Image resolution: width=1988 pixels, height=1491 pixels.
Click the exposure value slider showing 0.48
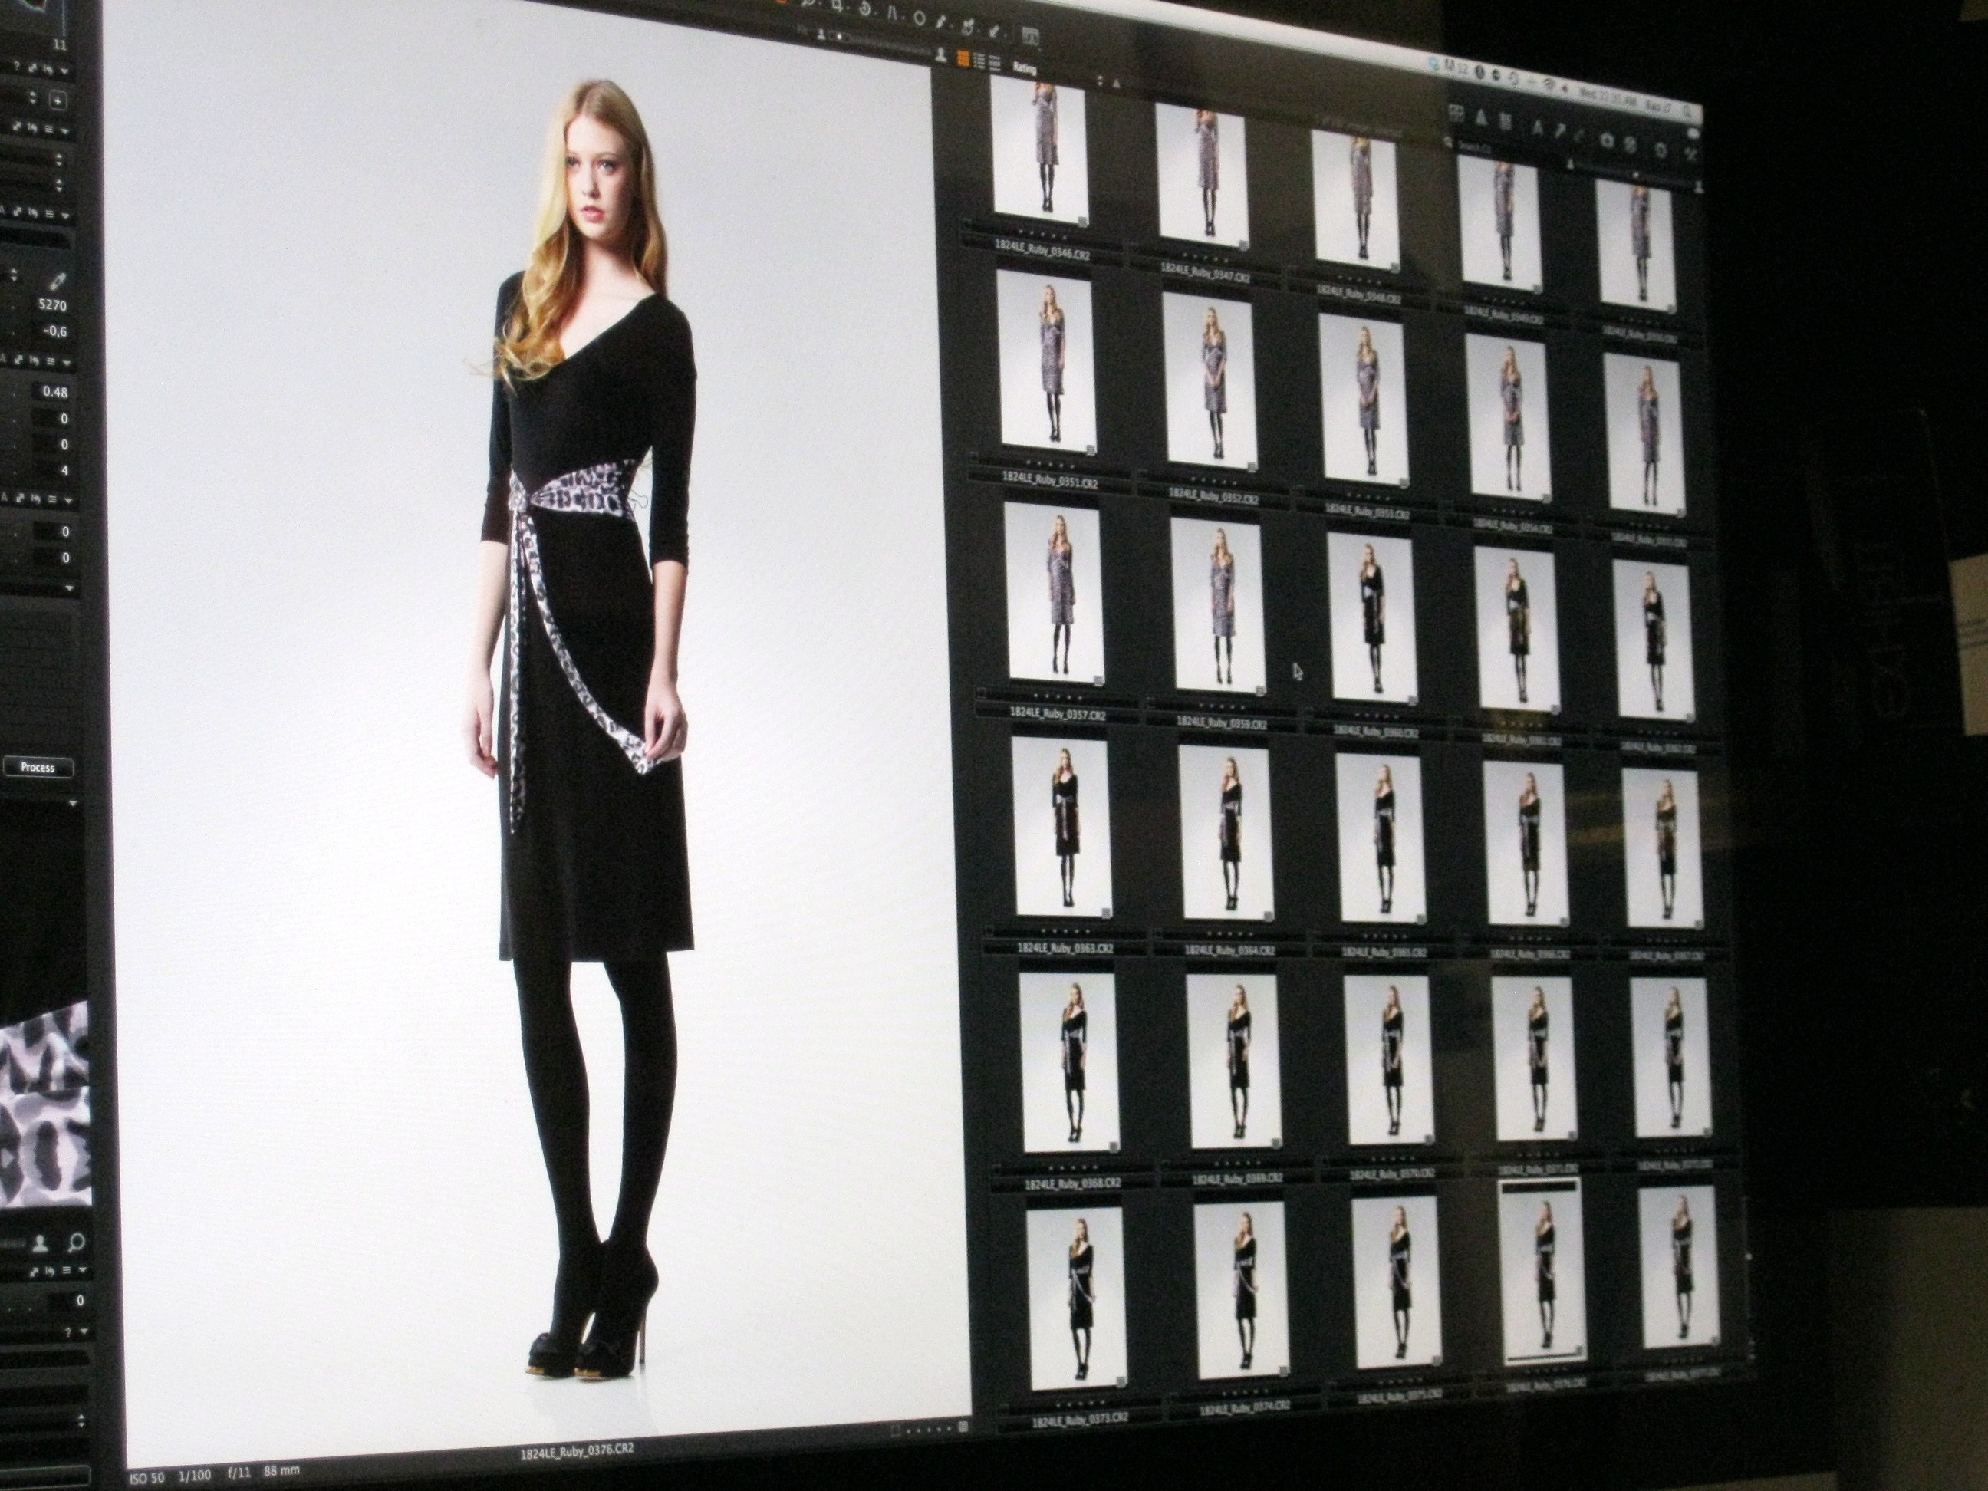(54, 392)
